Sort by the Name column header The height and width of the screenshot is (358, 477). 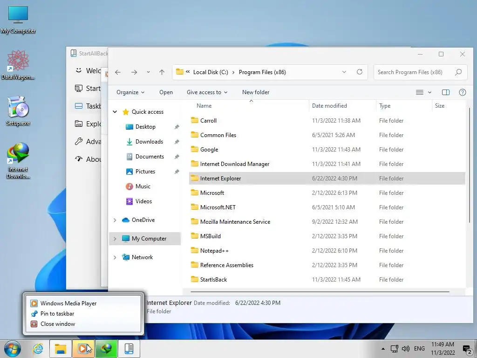coord(204,106)
